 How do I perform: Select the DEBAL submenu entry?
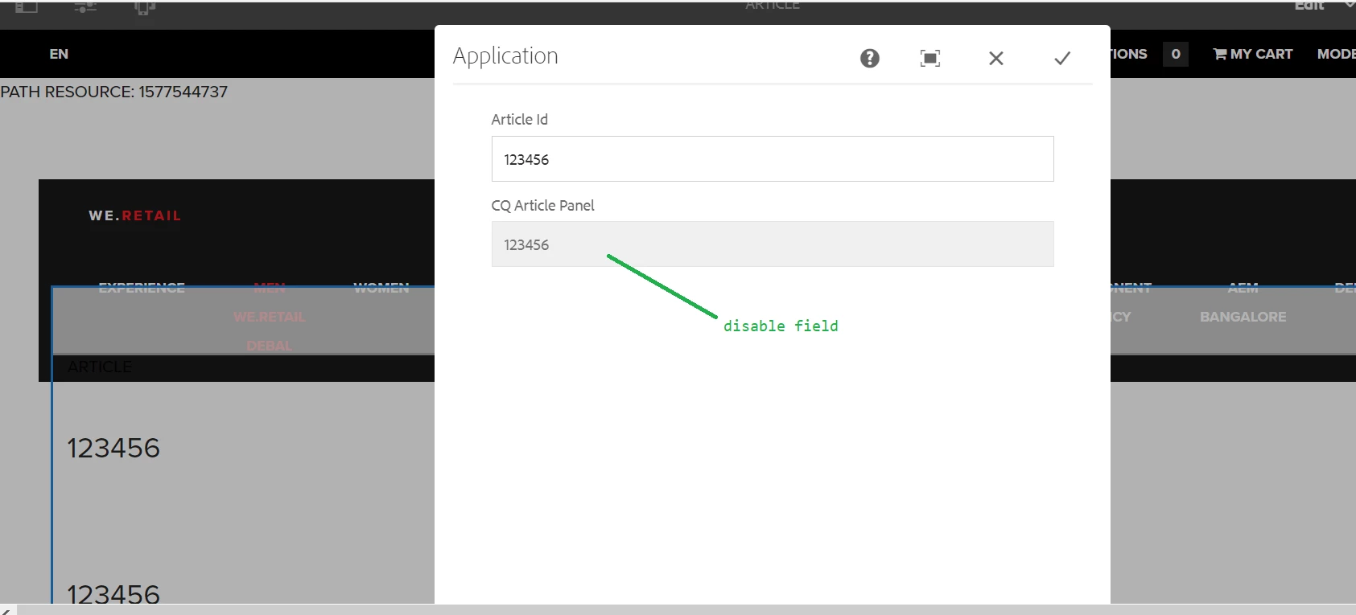point(270,346)
